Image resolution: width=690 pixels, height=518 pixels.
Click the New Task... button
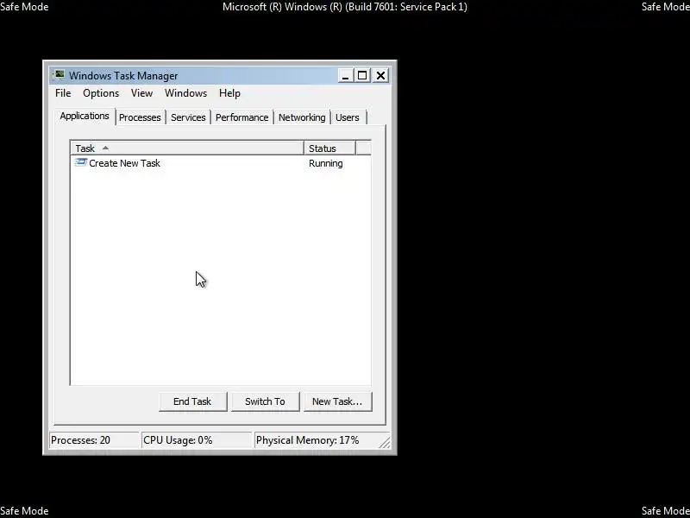pyautogui.click(x=337, y=401)
